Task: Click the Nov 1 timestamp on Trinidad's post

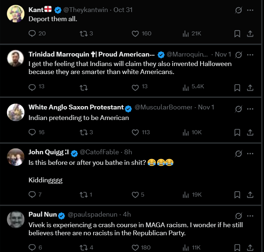Action: click(x=223, y=54)
